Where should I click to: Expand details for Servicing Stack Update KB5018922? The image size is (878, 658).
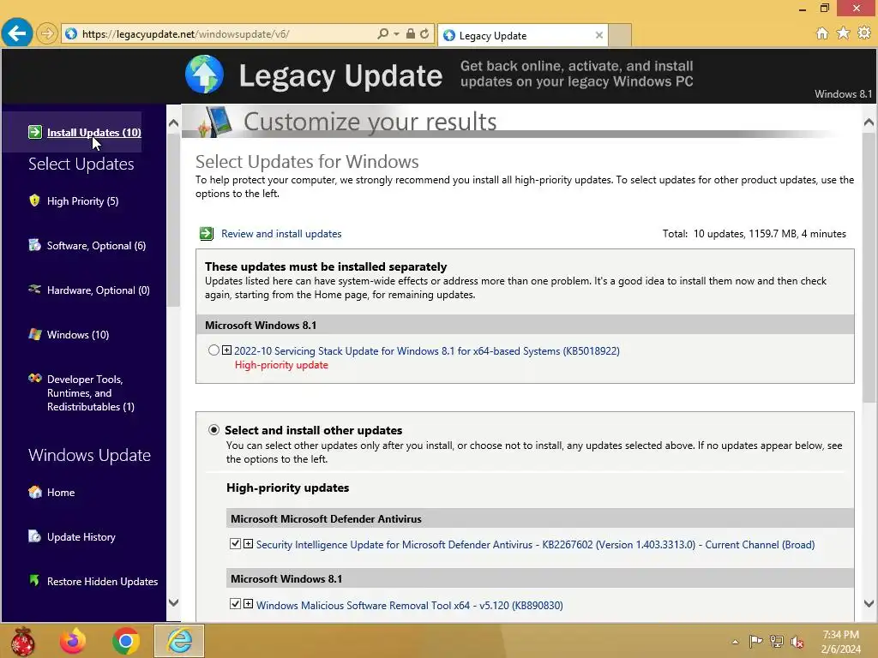click(226, 350)
